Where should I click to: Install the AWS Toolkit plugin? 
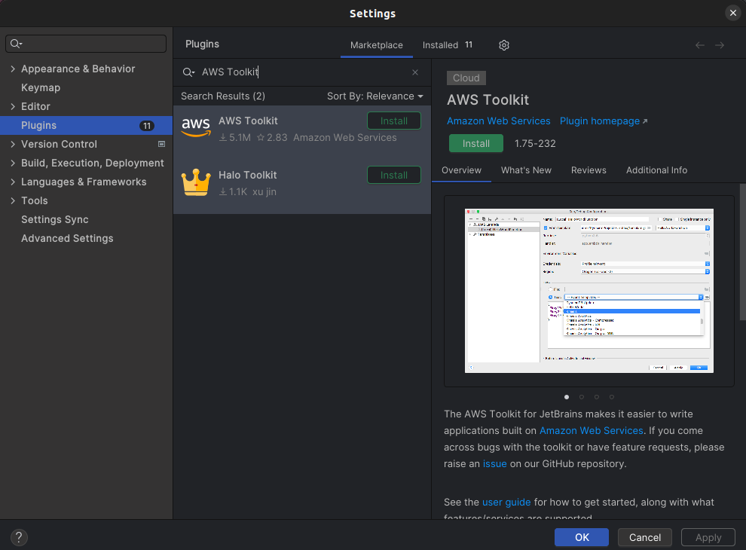(475, 142)
